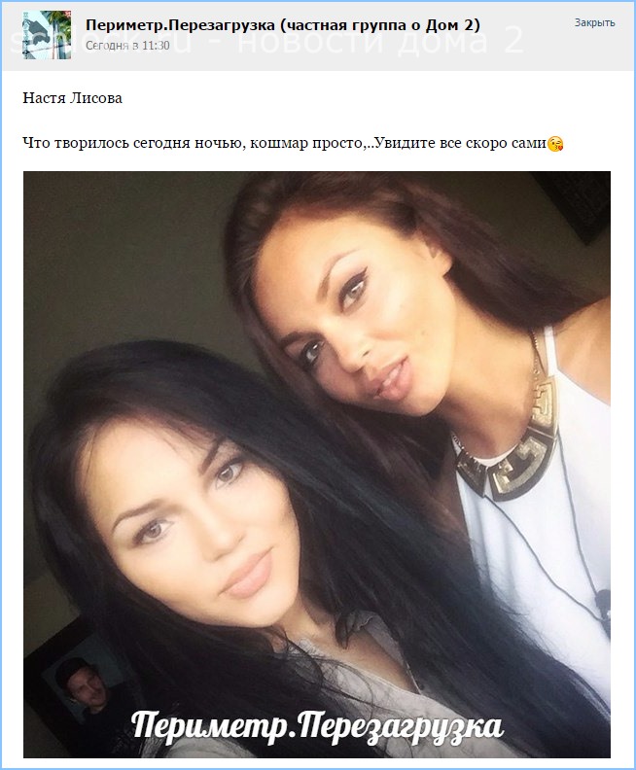Click the "Сегодня в 11:30" timestamp

coord(127,46)
